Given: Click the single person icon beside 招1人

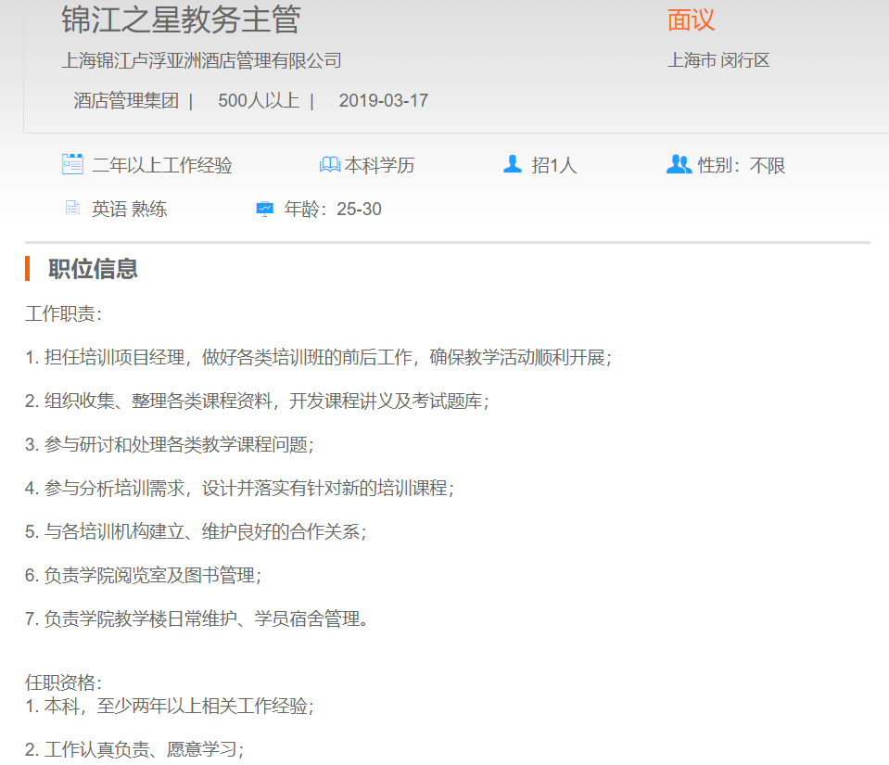Looking at the screenshot, I should [513, 164].
